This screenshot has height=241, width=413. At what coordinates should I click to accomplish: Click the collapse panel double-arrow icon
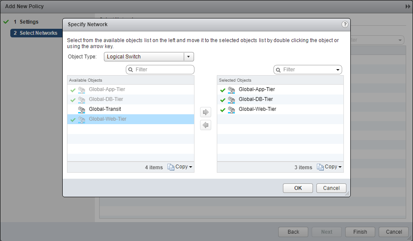[x=407, y=6]
